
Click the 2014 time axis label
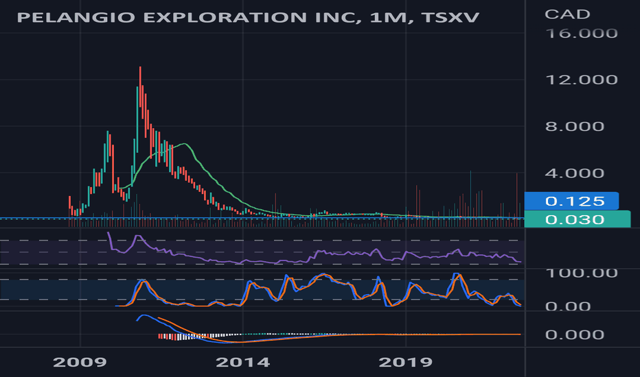click(x=243, y=362)
